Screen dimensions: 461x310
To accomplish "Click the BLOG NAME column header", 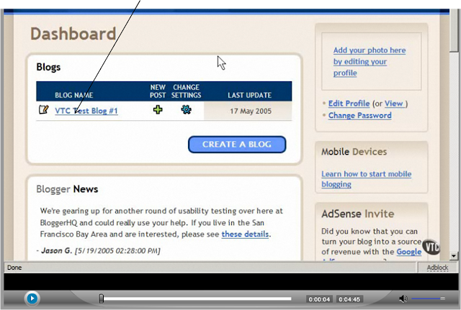I will pos(73,95).
